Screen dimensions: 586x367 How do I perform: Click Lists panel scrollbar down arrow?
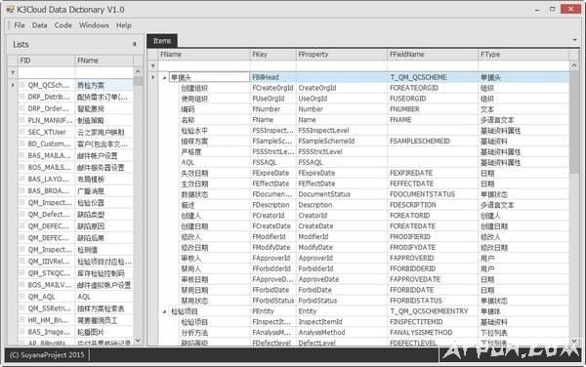coord(138,340)
